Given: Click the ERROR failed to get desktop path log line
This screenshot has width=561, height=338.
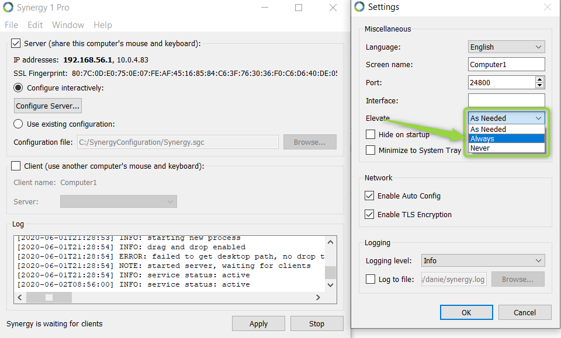Looking at the screenshot, I should point(171,256).
